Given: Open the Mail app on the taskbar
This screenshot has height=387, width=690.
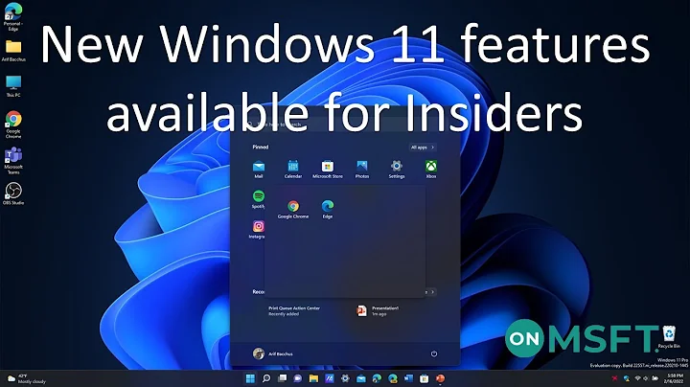Looking at the screenshot, I should (361, 378).
